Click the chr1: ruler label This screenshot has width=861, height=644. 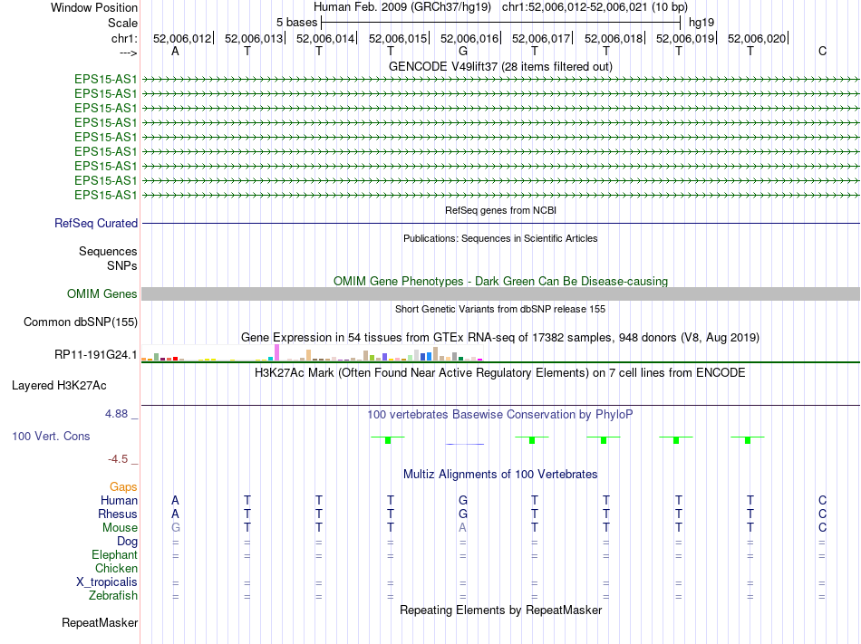click(x=124, y=38)
